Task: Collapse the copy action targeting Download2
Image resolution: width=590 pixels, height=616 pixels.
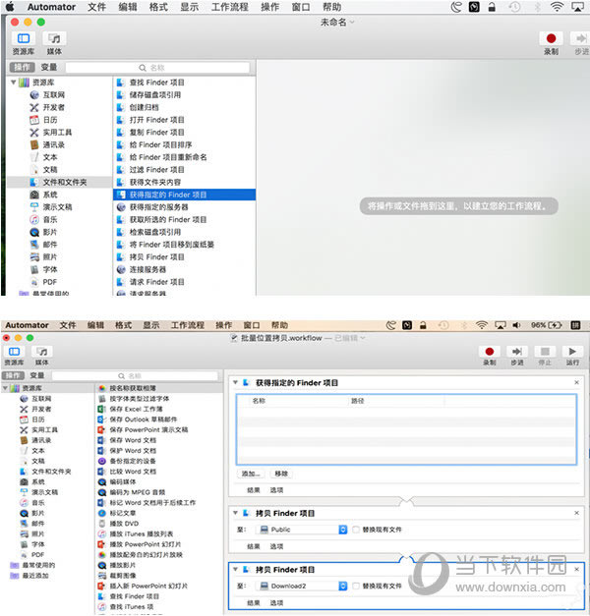Action: [x=235, y=569]
